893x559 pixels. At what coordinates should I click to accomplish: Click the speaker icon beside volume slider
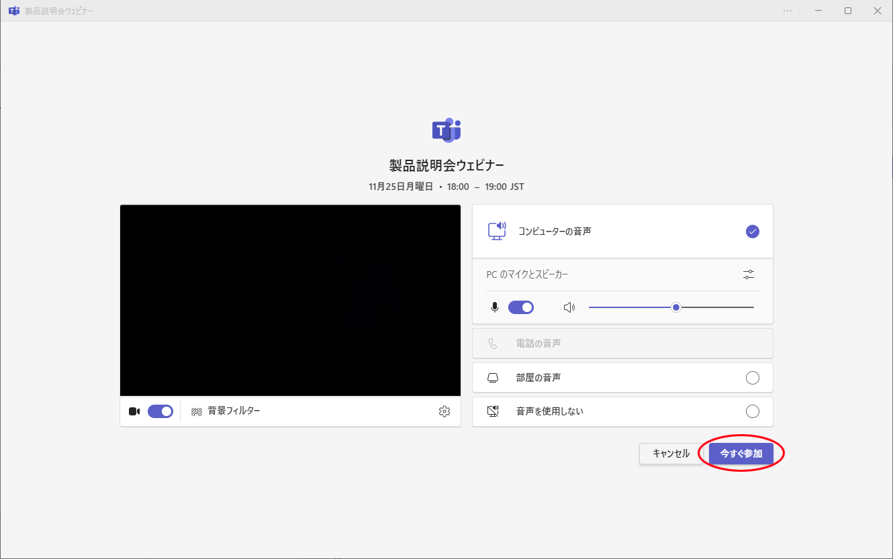click(569, 307)
